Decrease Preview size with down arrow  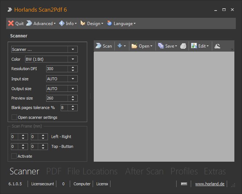(x=73, y=100)
